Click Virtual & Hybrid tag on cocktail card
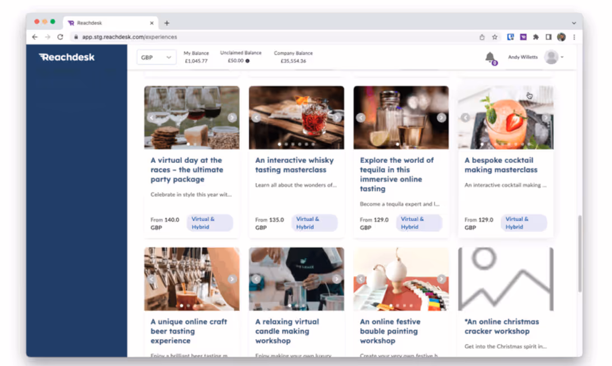Image resolution: width=612 pixels, height=366 pixels. (x=524, y=223)
